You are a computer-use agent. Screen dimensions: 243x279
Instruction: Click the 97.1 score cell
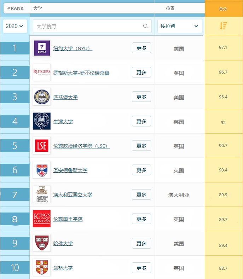tap(223, 47)
